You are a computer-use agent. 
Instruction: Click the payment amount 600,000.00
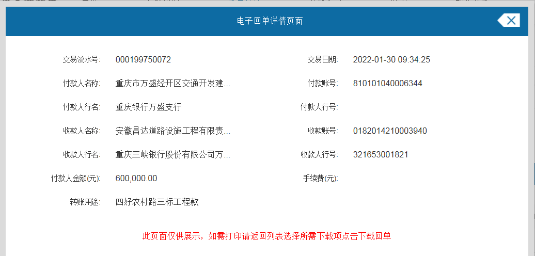tap(136, 179)
